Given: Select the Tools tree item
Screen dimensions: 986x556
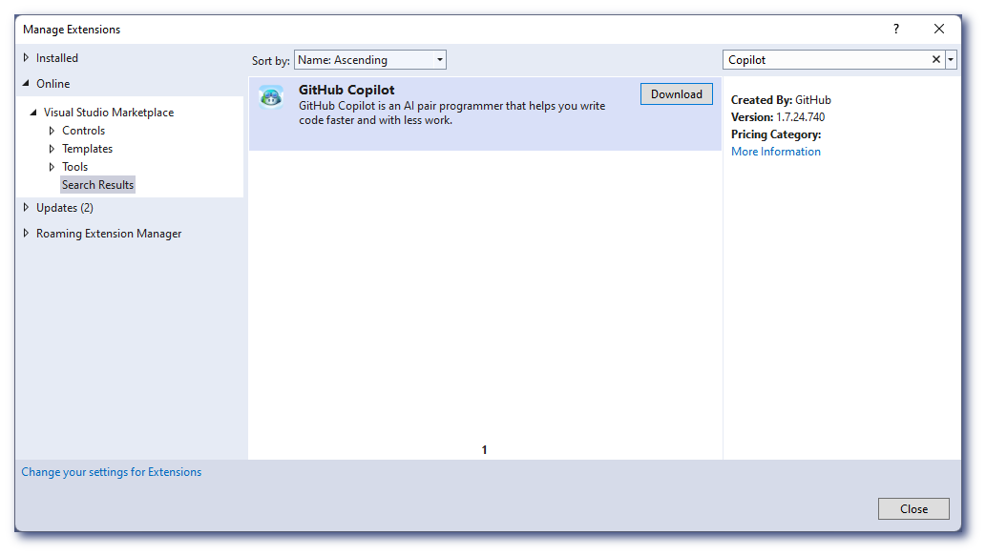Looking at the screenshot, I should click(74, 167).
